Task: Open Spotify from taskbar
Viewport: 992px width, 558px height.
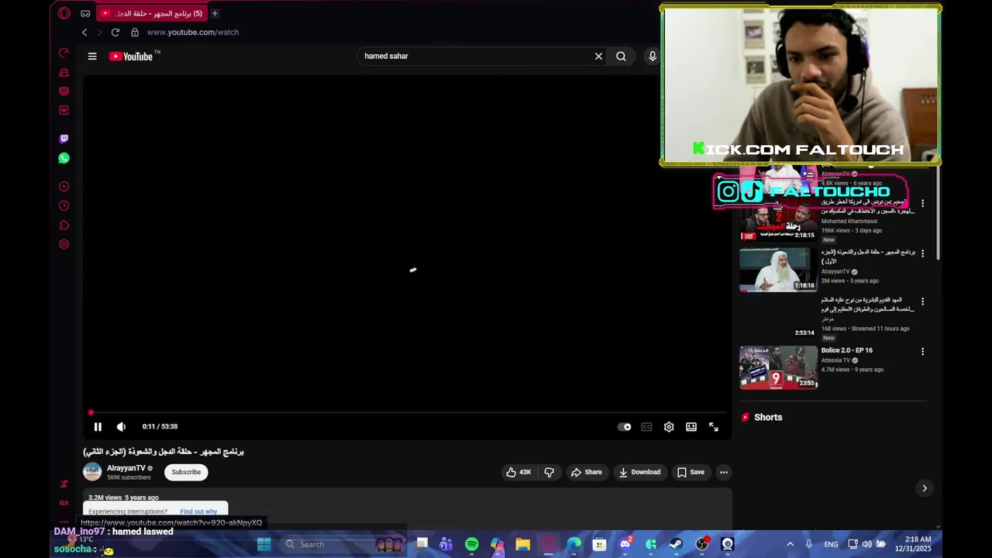Action: [x=472, y=544]
